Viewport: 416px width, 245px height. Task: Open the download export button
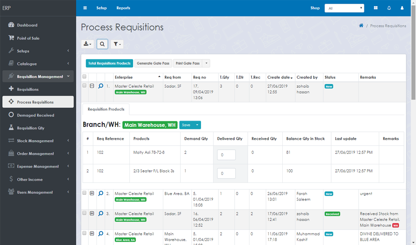pyautogui.click(x=88, y=44)
